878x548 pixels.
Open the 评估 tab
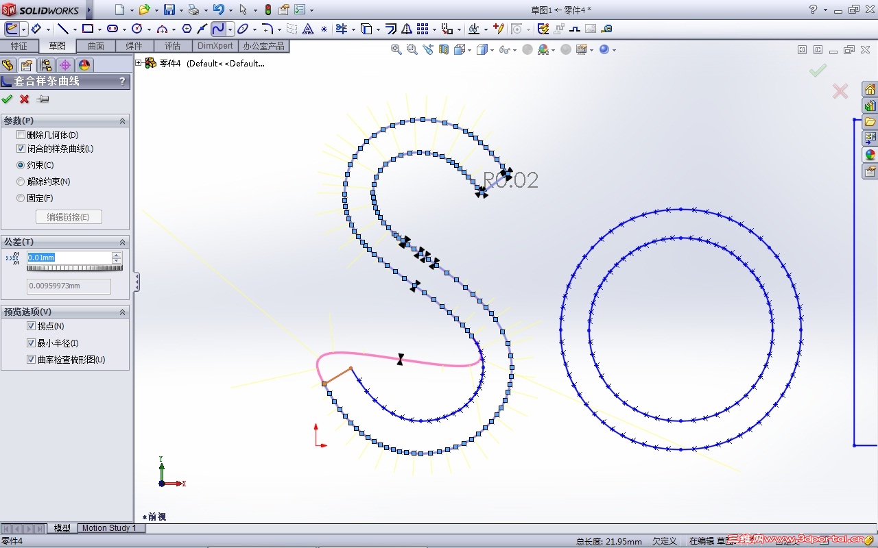173,46
